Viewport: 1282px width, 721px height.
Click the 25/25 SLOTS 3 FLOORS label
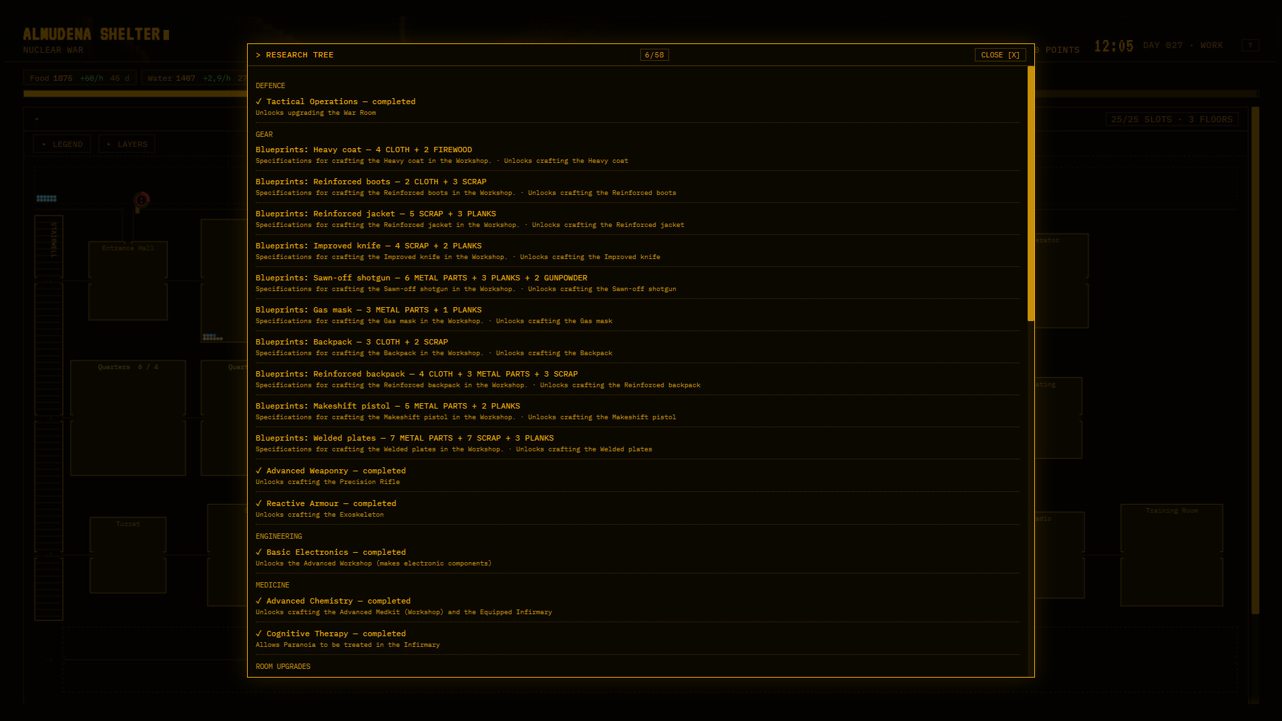pos(1172,119)
